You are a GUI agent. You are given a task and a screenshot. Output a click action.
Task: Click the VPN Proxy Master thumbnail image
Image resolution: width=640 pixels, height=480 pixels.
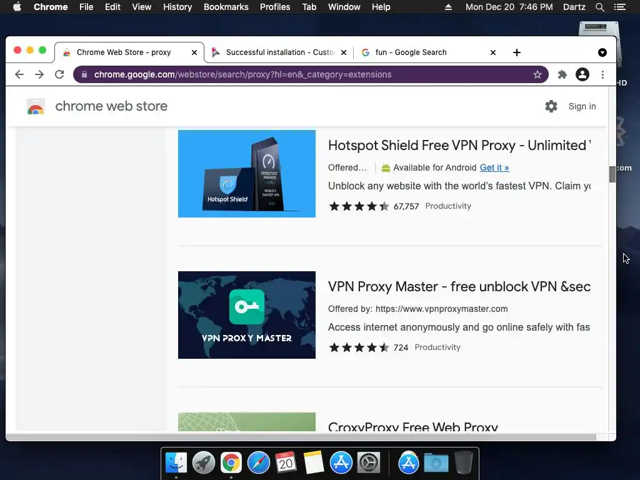point(246,315)
